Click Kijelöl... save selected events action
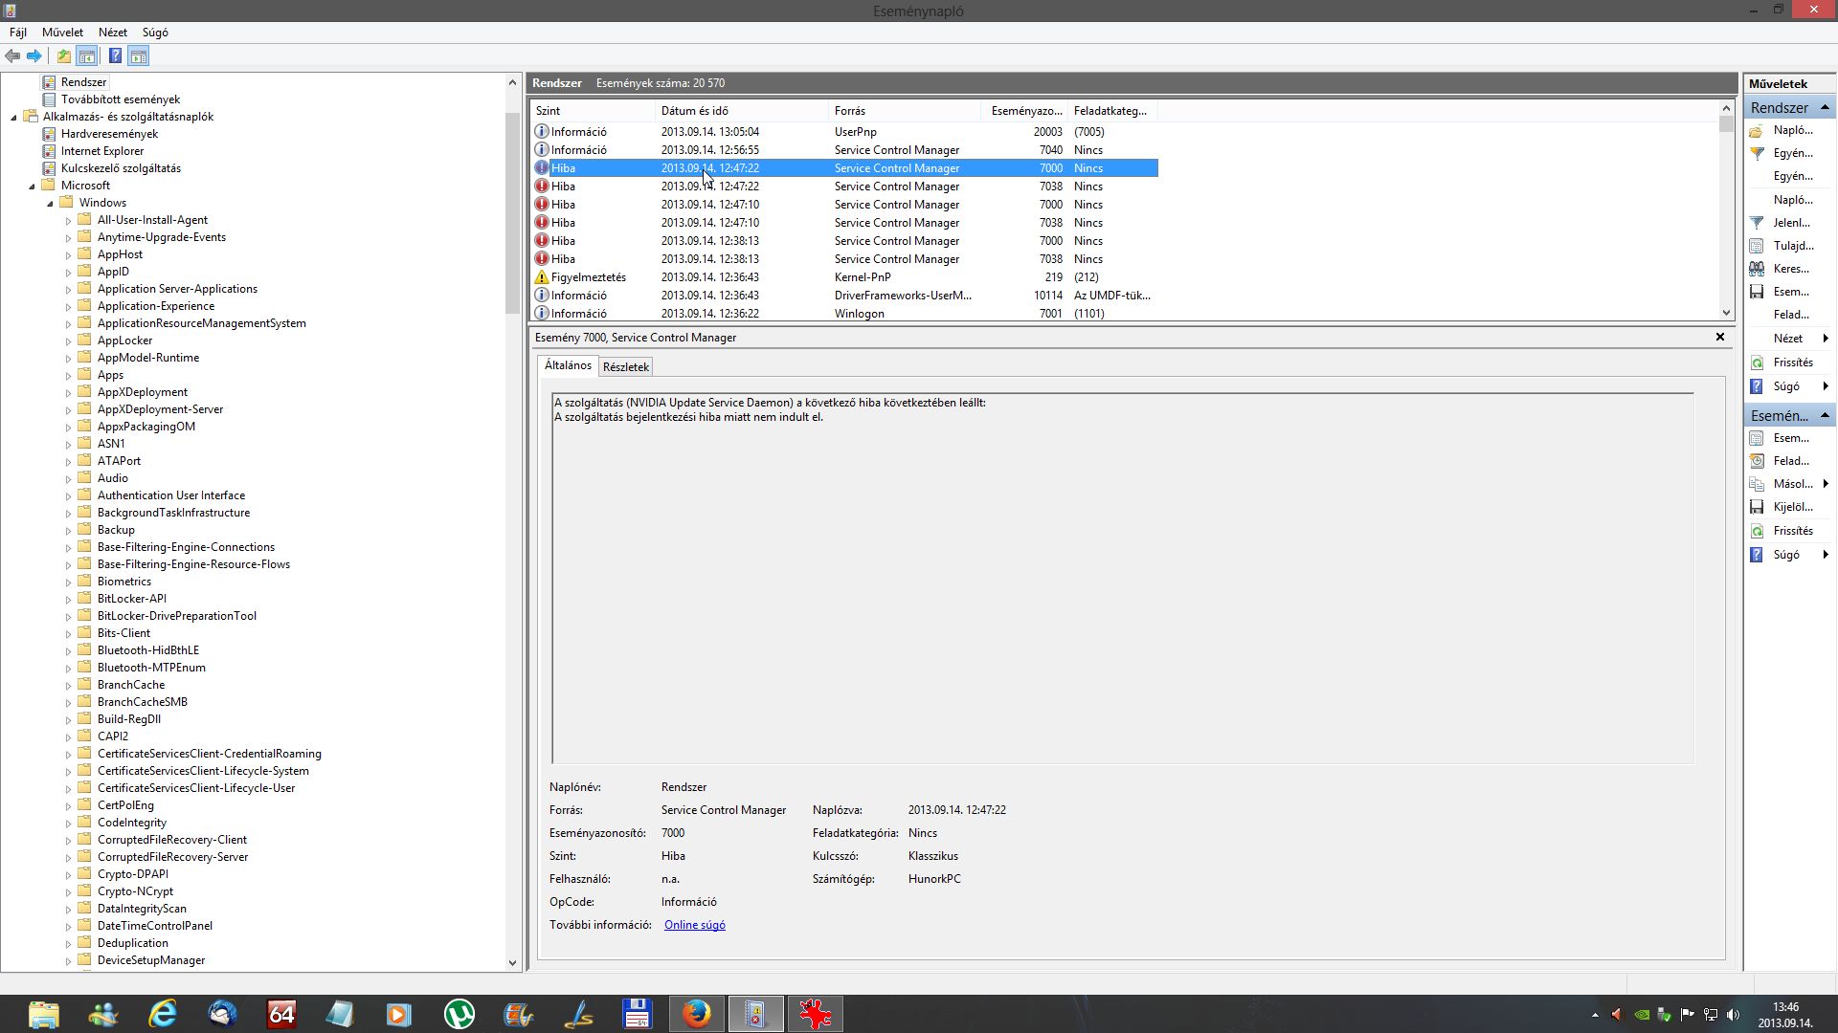1838x1033 pixels. click(x=1792, y=507)
